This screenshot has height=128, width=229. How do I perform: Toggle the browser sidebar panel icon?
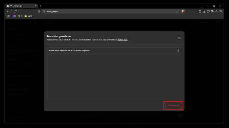[x=208, y=11]
